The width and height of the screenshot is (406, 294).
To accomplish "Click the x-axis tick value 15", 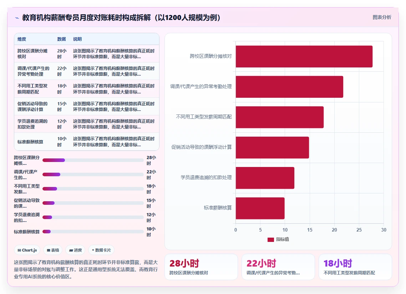I will (310, 230).
